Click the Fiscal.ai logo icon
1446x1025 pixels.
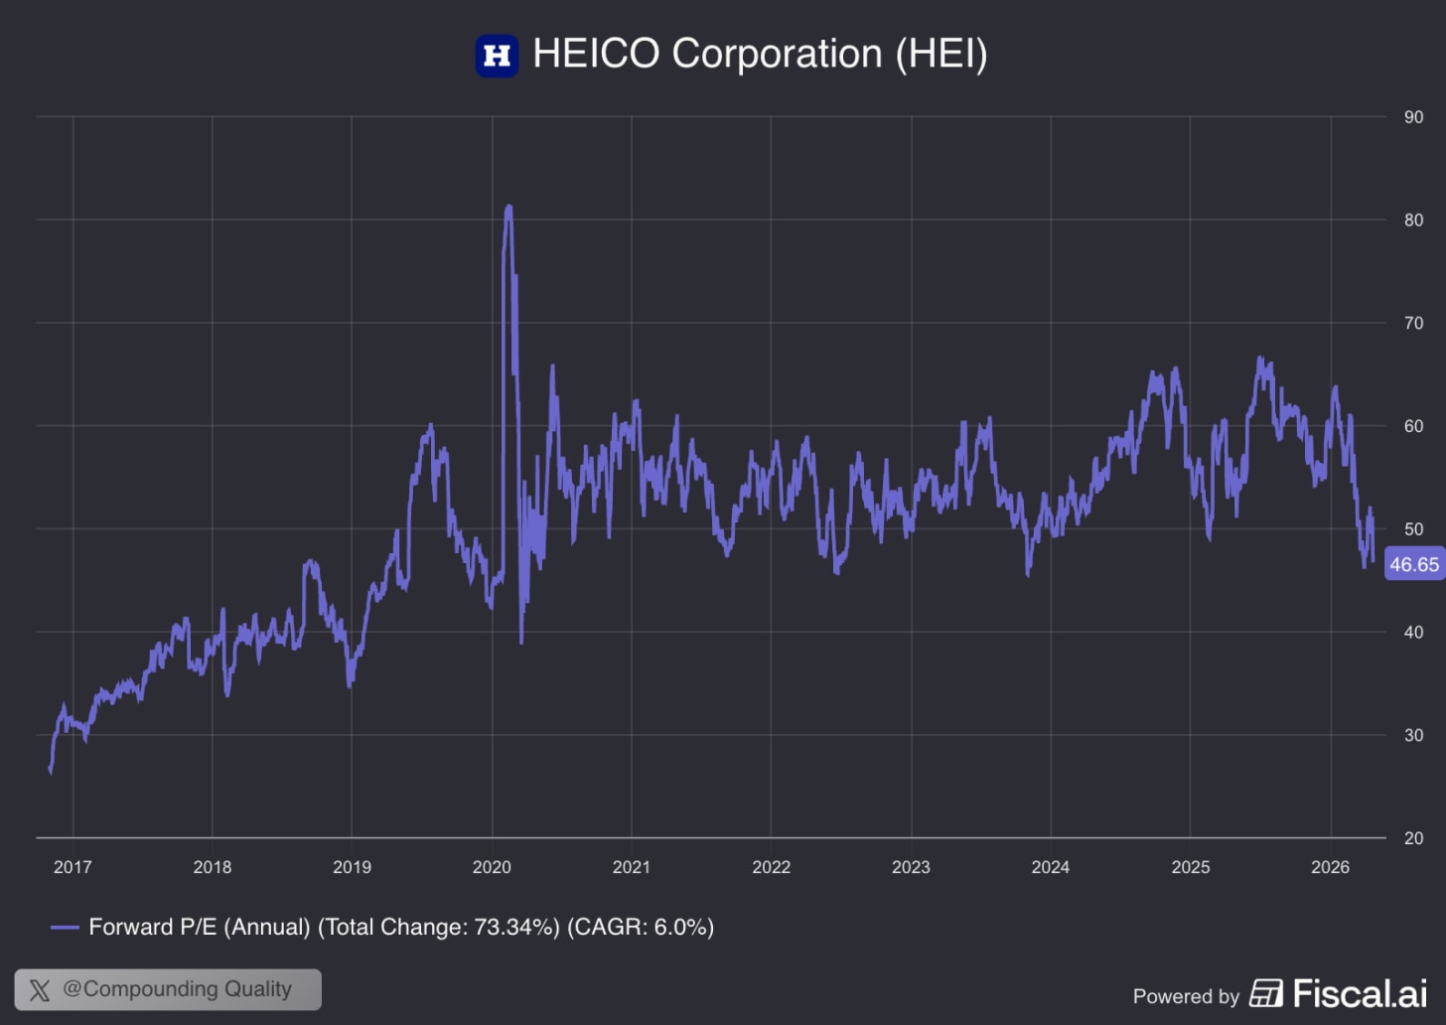tap(1266, 993)
